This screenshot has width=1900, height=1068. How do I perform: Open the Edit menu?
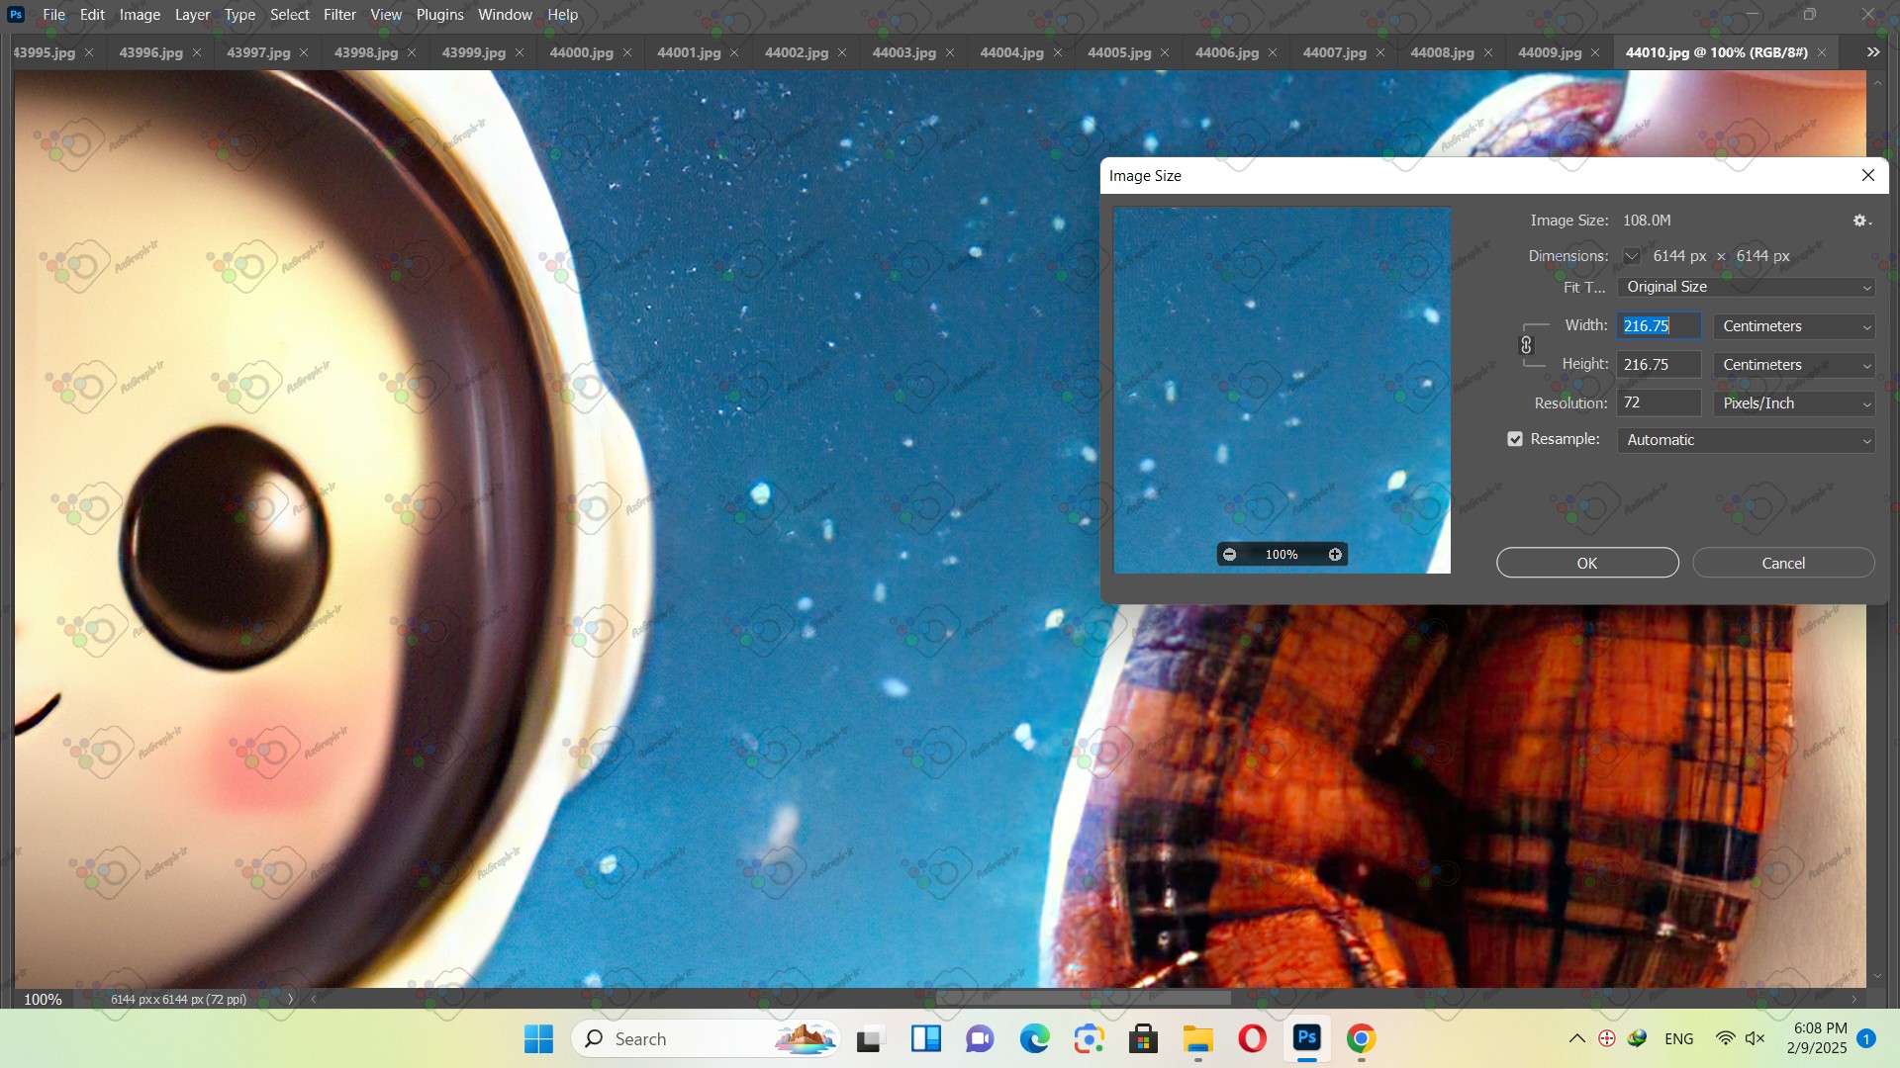tap(92, 15)
